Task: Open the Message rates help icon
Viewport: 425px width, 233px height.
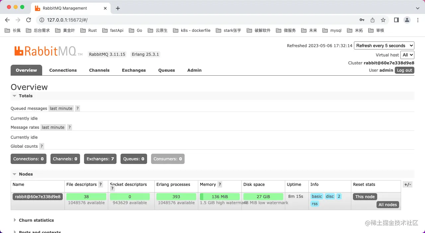Action: pos(69,127)
